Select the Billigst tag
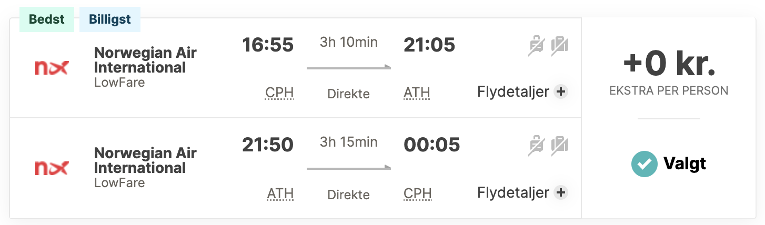This screenshot has height=225, width=765. [x=110, y=20]
